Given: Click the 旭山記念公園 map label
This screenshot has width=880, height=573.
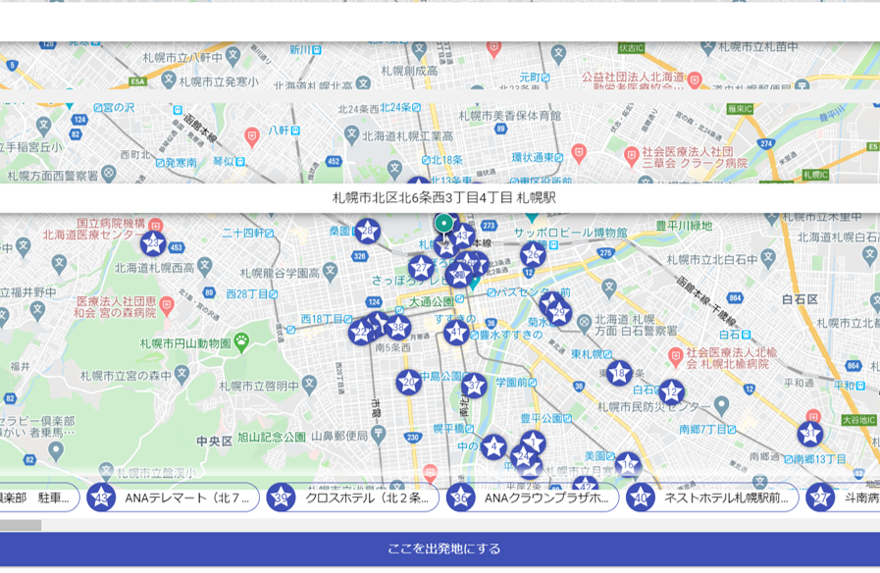Looking at the screenshot, I should 272,438.
